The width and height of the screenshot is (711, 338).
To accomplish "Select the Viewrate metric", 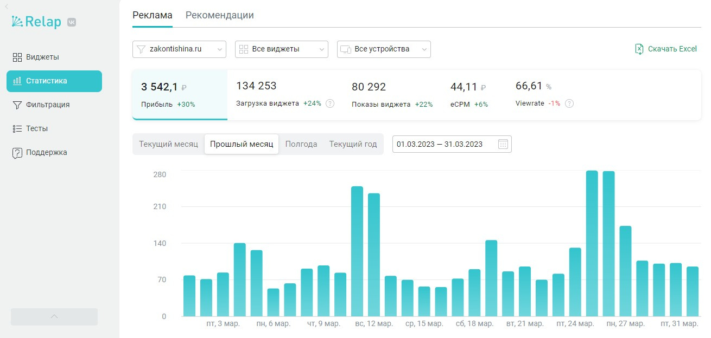I will tap(544, 95).
